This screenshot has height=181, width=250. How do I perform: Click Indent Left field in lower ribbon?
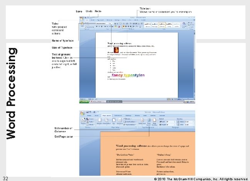pyautogui.click(x=171, y=122)
